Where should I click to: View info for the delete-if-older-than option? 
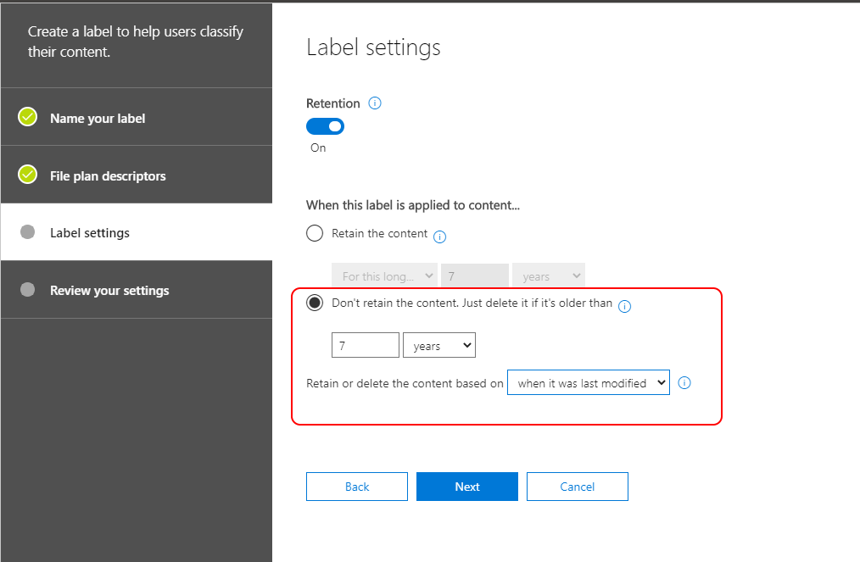point(625,306)
